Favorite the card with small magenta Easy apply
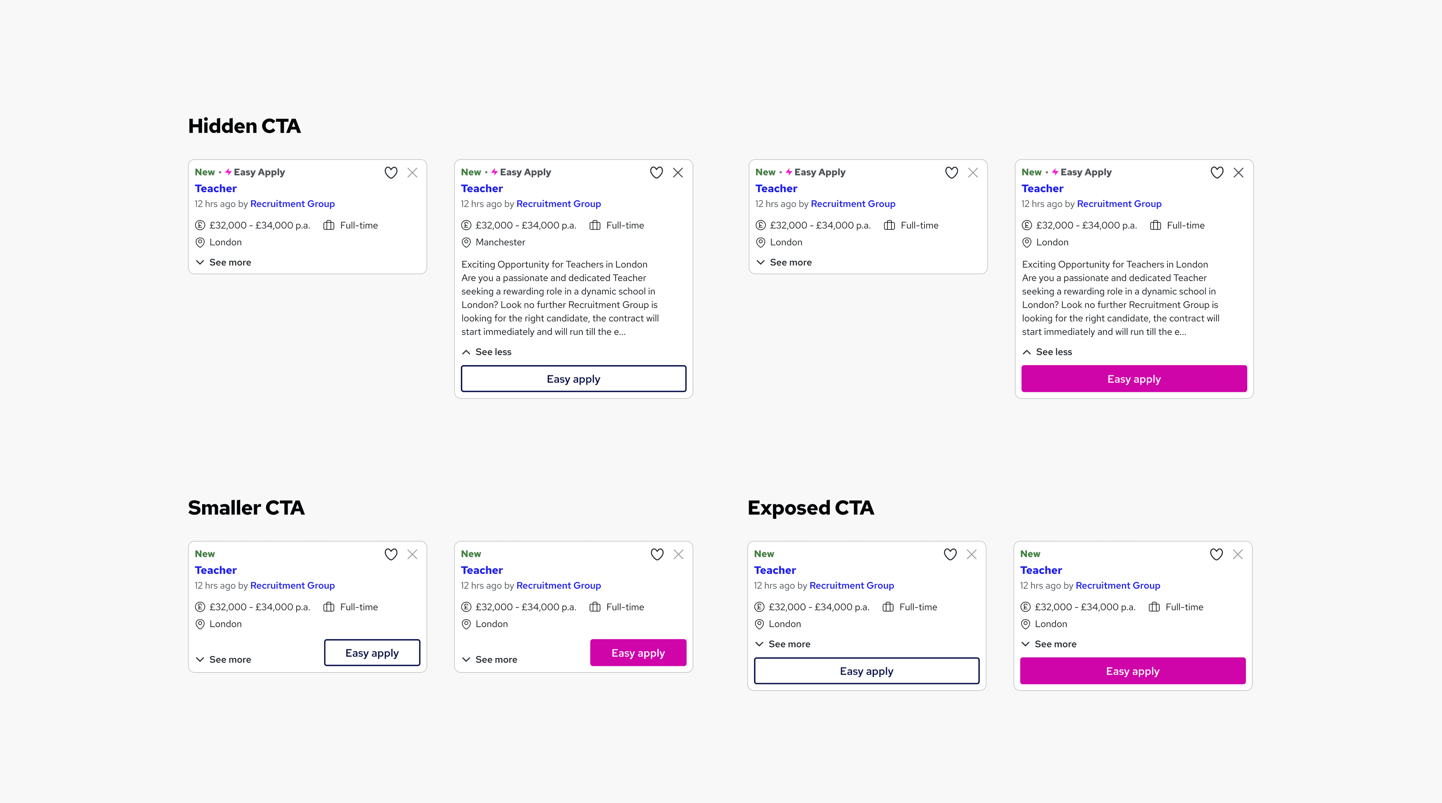Image resolution: width=1442 pixels, height=803 pixels. click(x=657, y=554)
